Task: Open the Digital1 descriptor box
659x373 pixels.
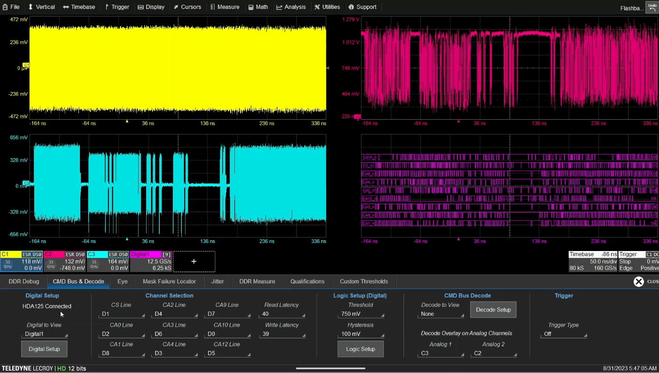Action: click(151, 261)
